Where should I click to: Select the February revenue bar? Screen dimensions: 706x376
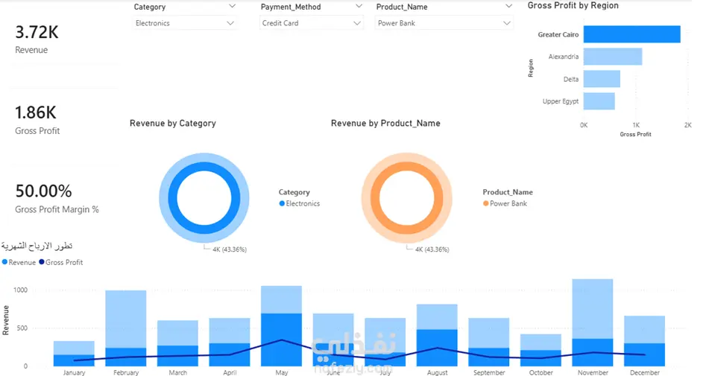coord(126,328)
